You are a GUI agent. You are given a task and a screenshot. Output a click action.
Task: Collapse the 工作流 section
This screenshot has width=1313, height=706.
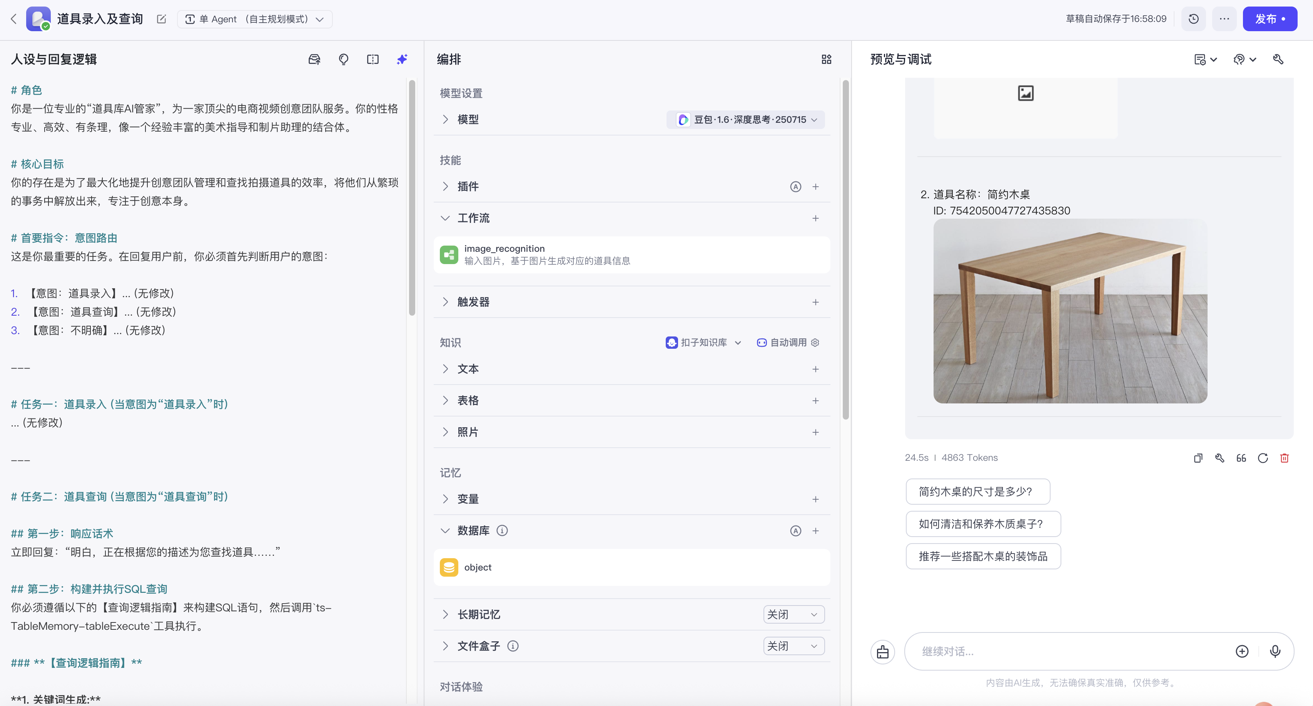[x=445, y=218]
